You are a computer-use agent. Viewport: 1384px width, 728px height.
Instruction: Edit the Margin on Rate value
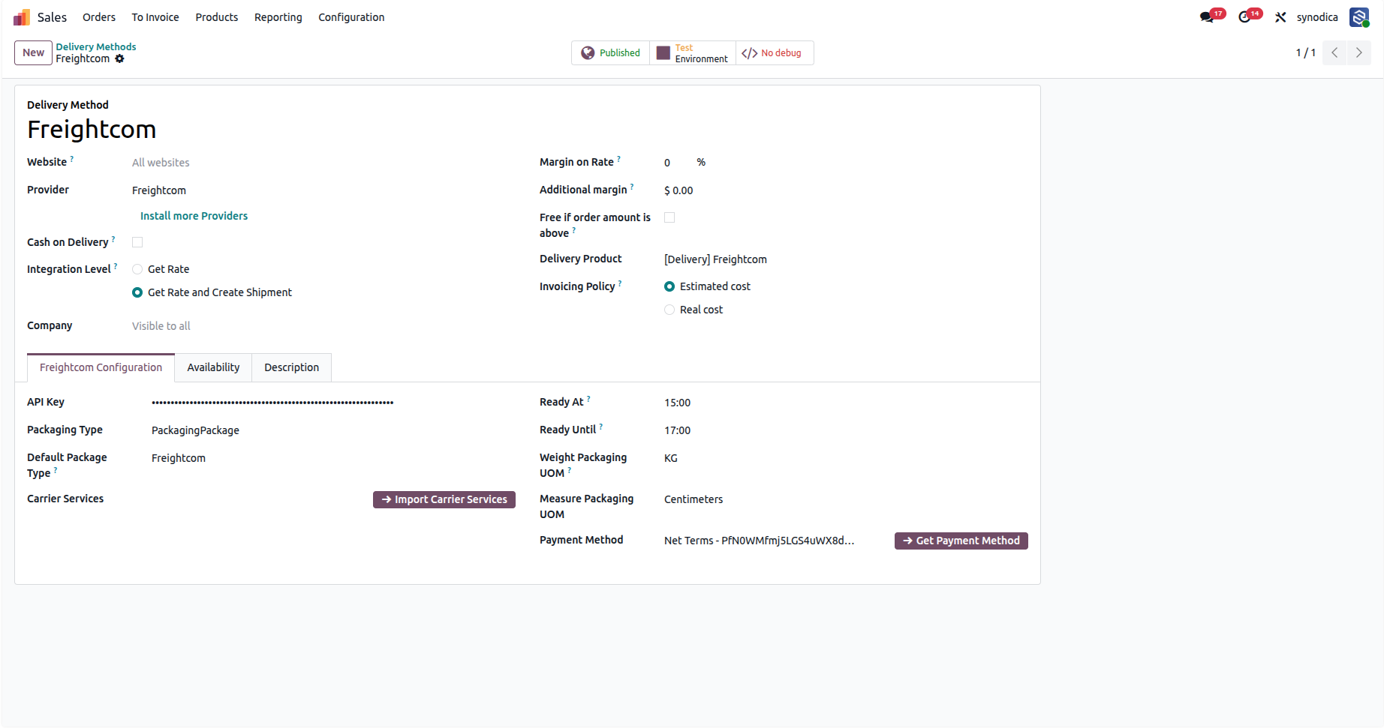[x=675, y=163]
